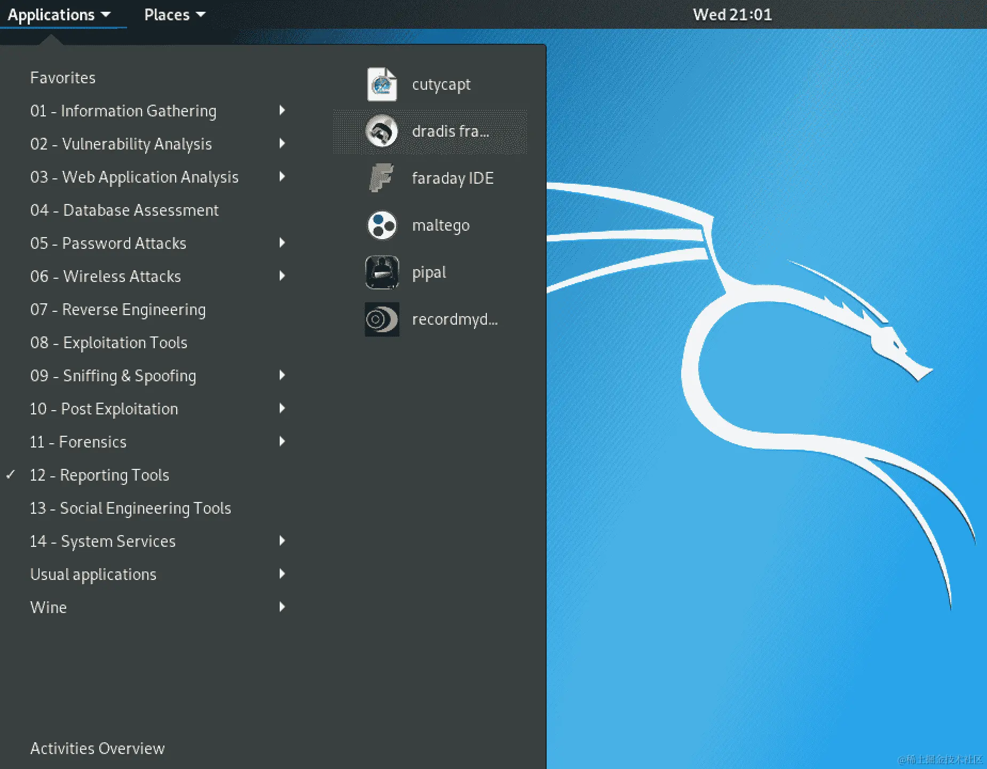Select 10 - Post Exploitation

[104, 409]
